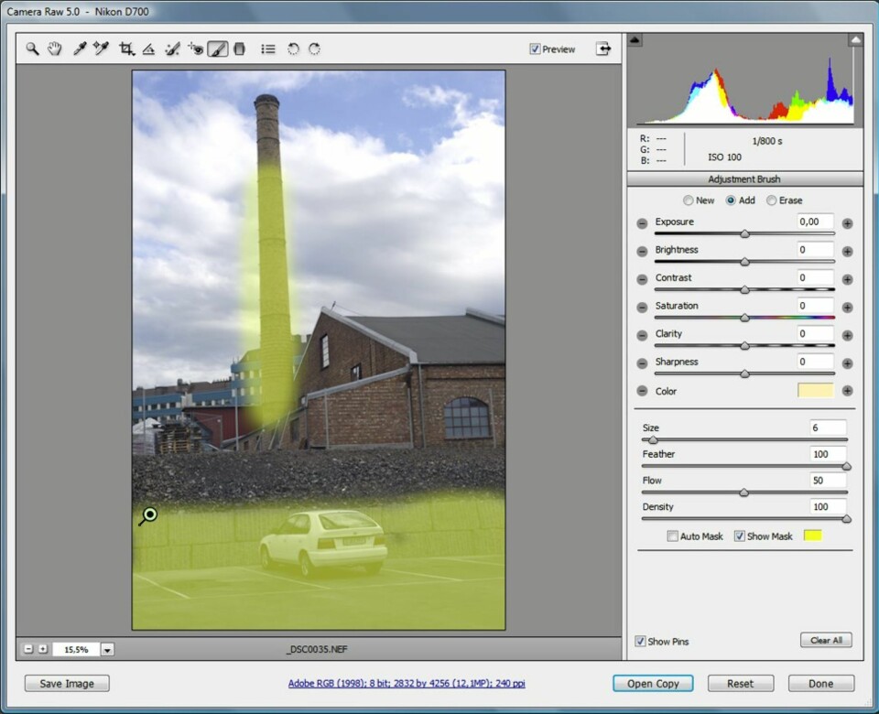Increase Sharpness with plus button

[x=848, y=363]
